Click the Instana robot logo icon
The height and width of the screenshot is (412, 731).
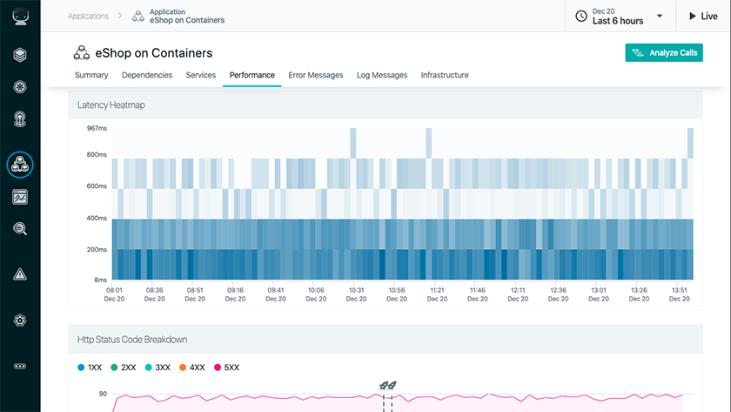(x=20, y=17)
